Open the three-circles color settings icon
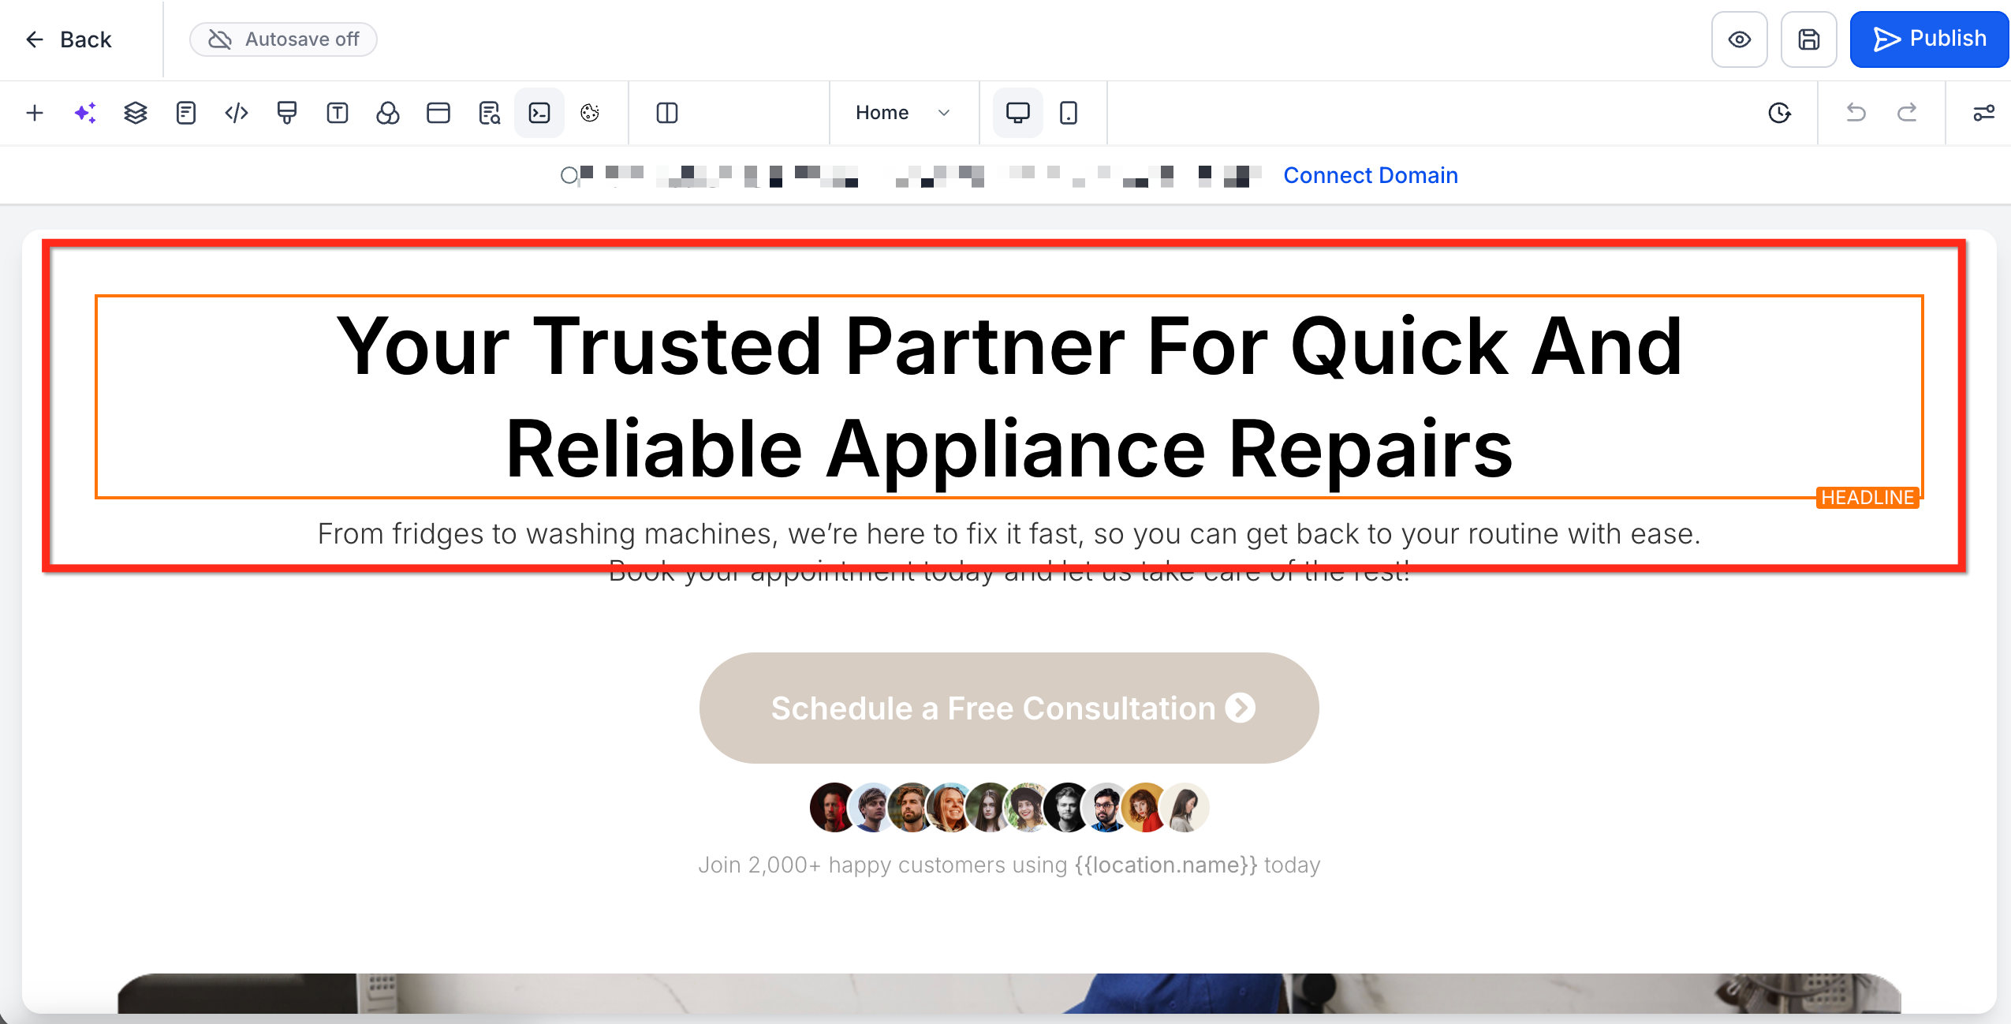This screenshot has height=1024, width=2011. pyautogui.click(x=388, y=113)
